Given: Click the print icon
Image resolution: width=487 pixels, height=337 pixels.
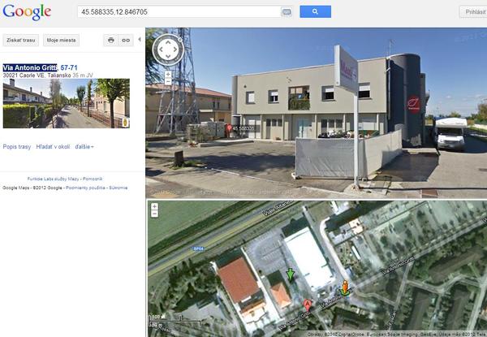Looking at the screenshot, I should (111, 40).
